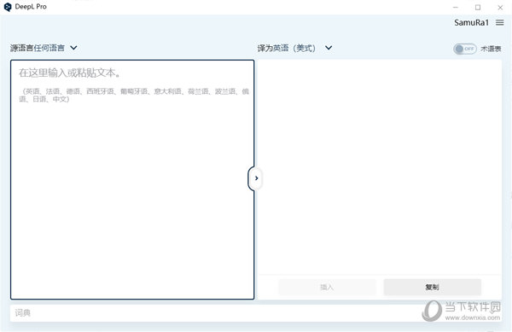
Task: Open the hamburger menu beside SamuRa1
Action: tap(499, 22)
